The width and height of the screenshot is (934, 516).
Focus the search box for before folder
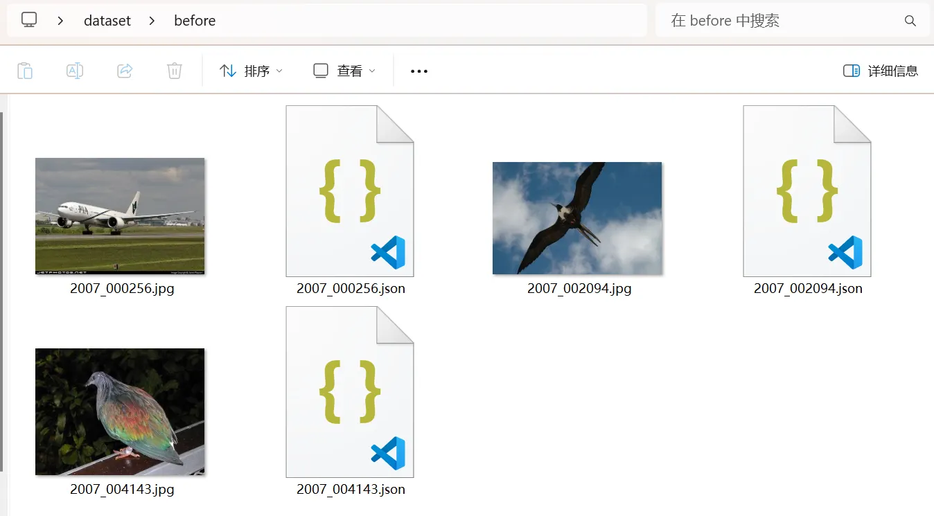tap(793, 20)
